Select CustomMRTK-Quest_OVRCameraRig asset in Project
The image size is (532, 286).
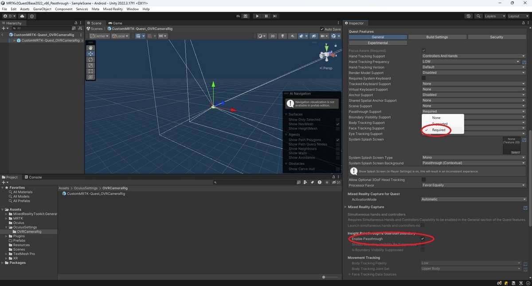tap(94, 194)
